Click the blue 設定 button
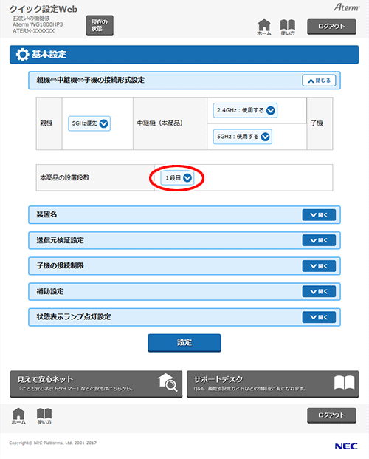369x459 pixels. tap(184, 343)
